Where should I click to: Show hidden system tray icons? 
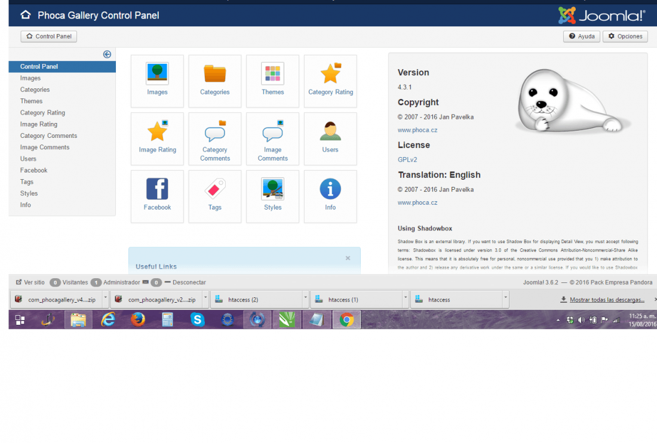[x=558, y=321]
